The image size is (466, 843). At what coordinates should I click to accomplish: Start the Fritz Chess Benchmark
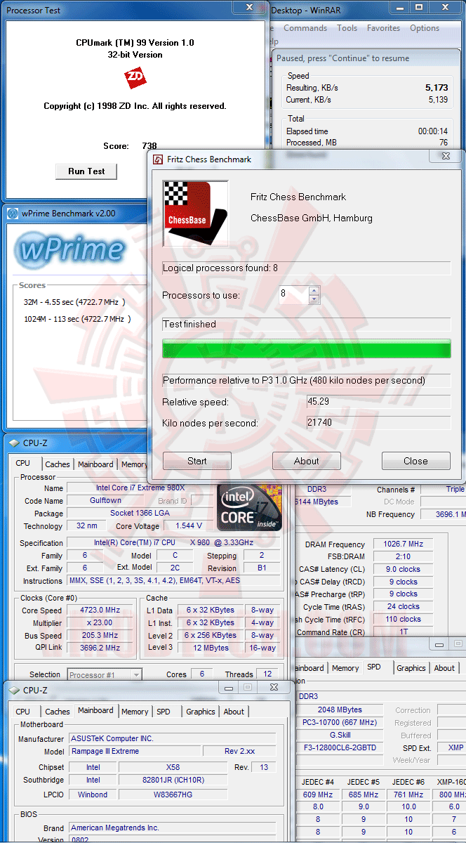coord(197,461)
